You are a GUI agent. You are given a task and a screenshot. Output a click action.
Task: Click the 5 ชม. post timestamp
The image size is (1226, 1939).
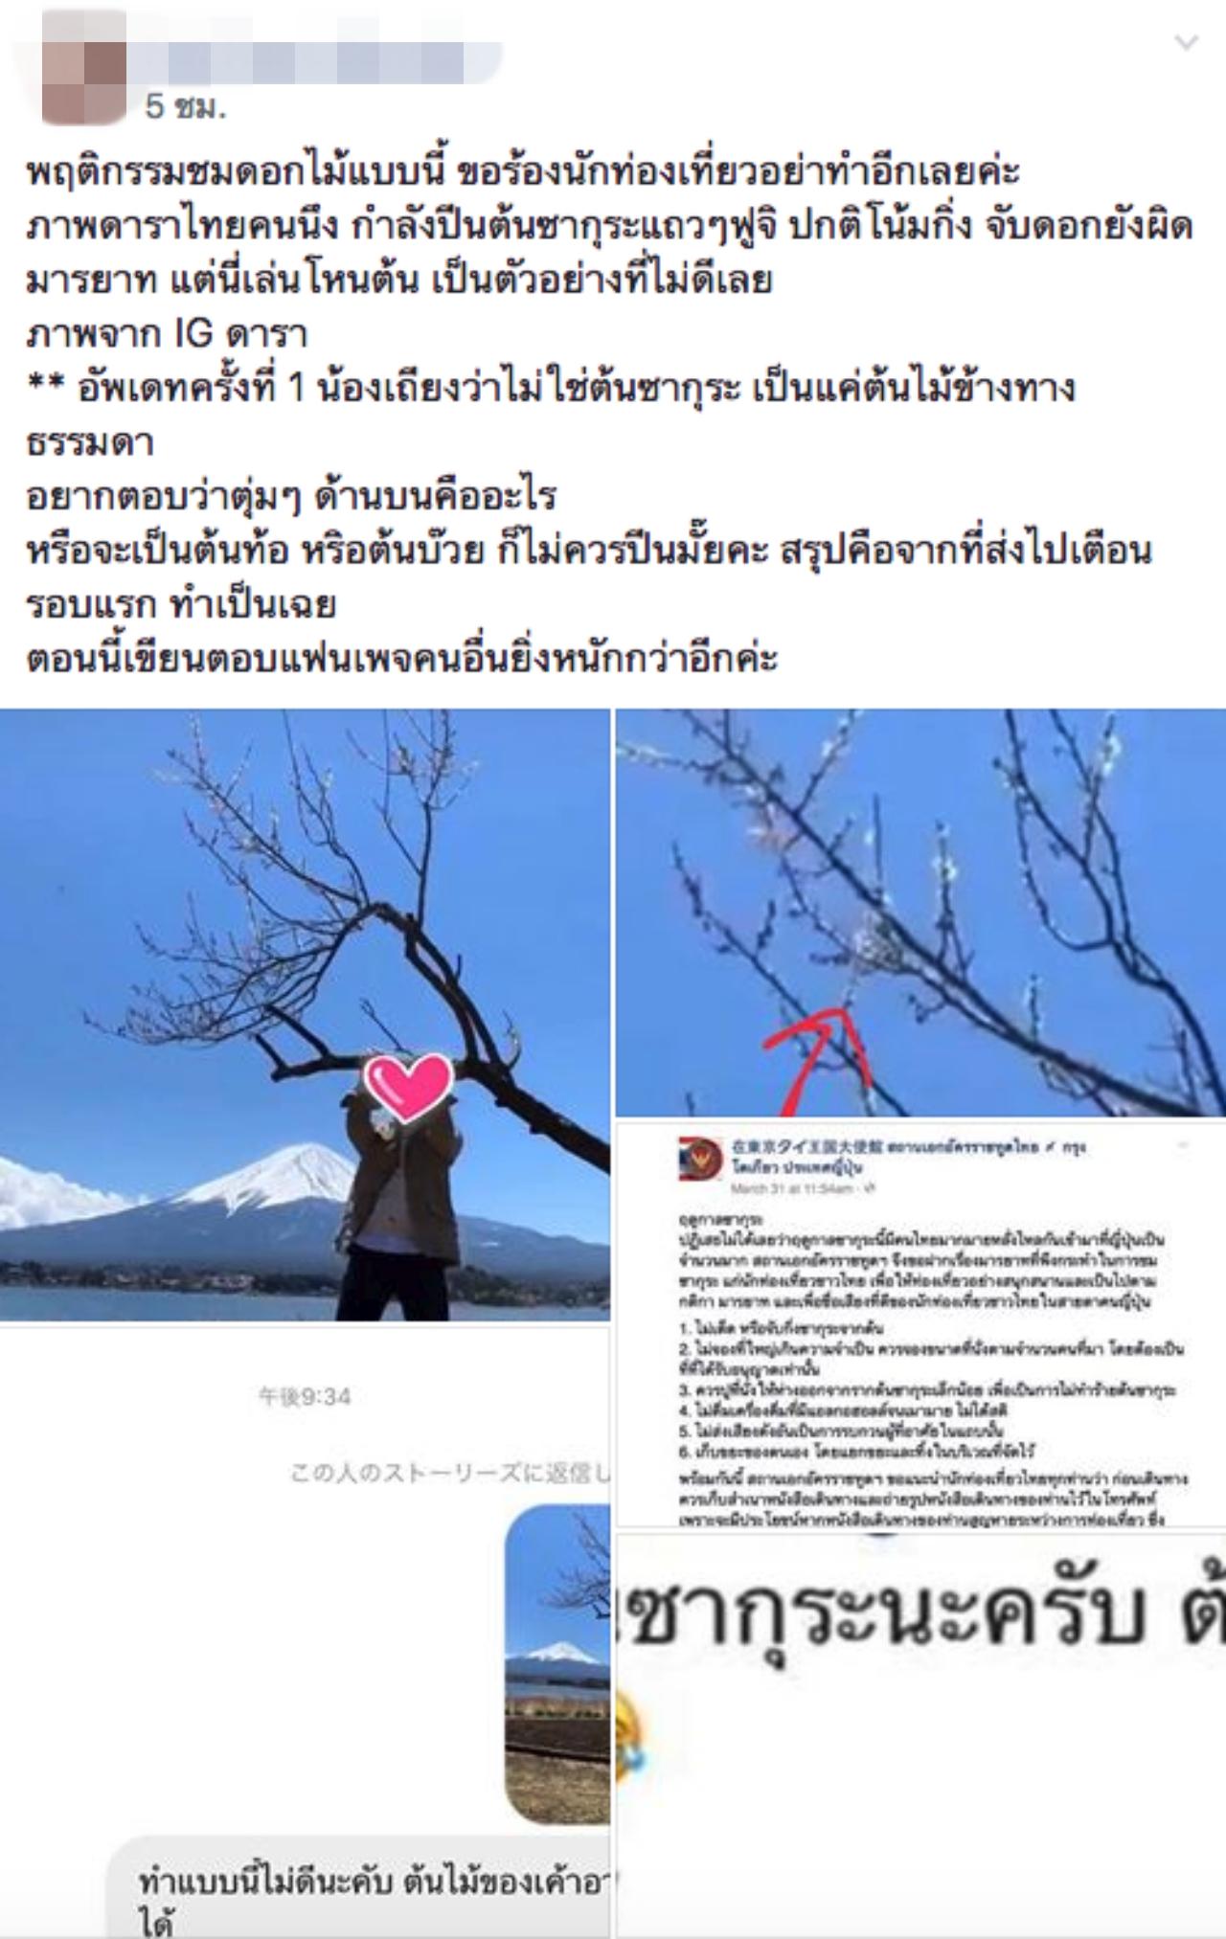point(186,106)
